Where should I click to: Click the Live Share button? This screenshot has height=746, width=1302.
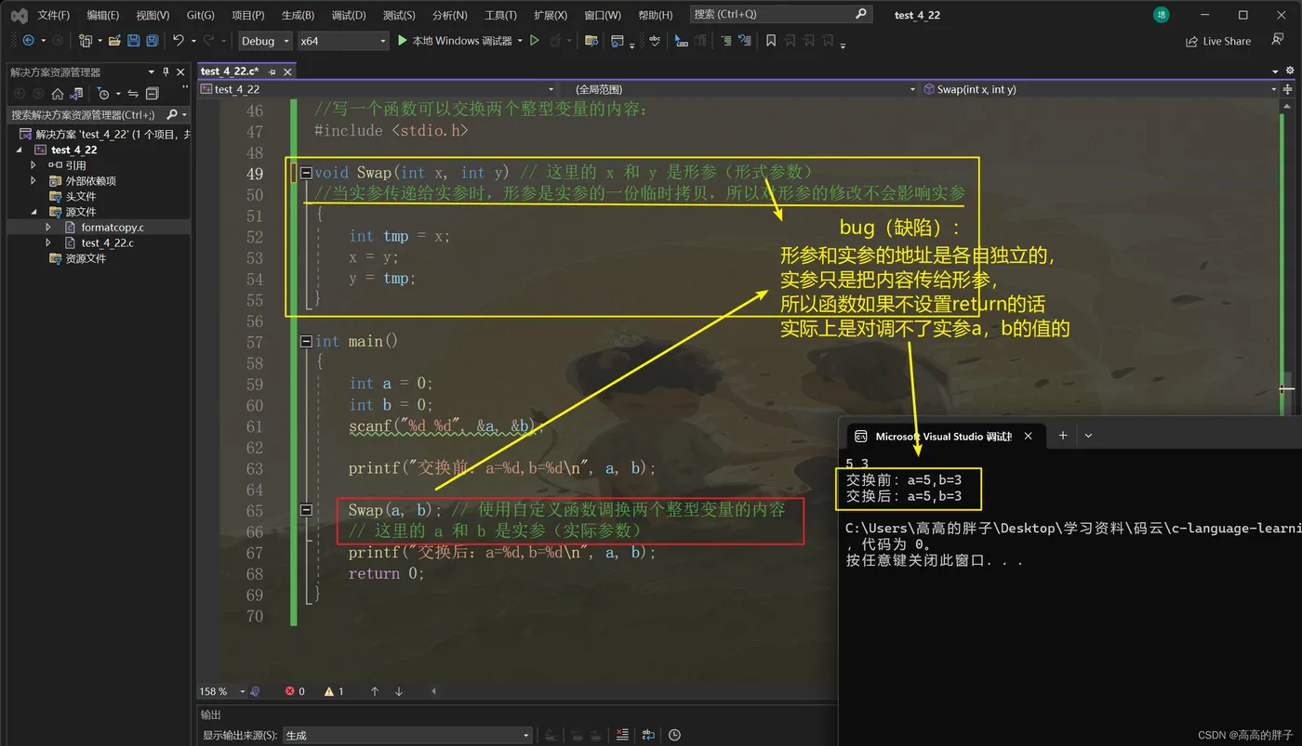pos(1218,41)
